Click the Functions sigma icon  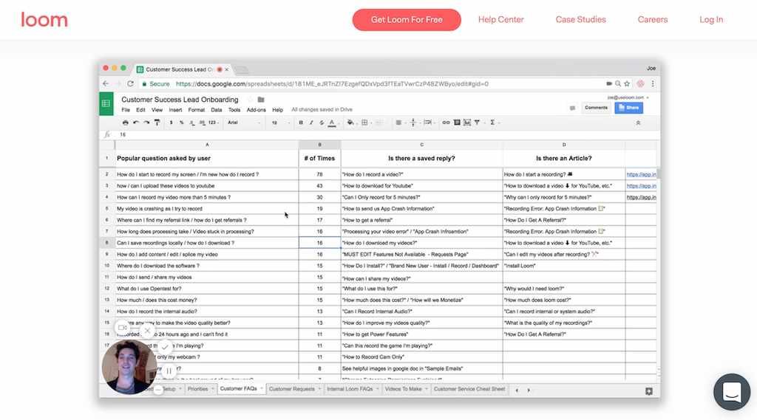[x=492, y=123]
